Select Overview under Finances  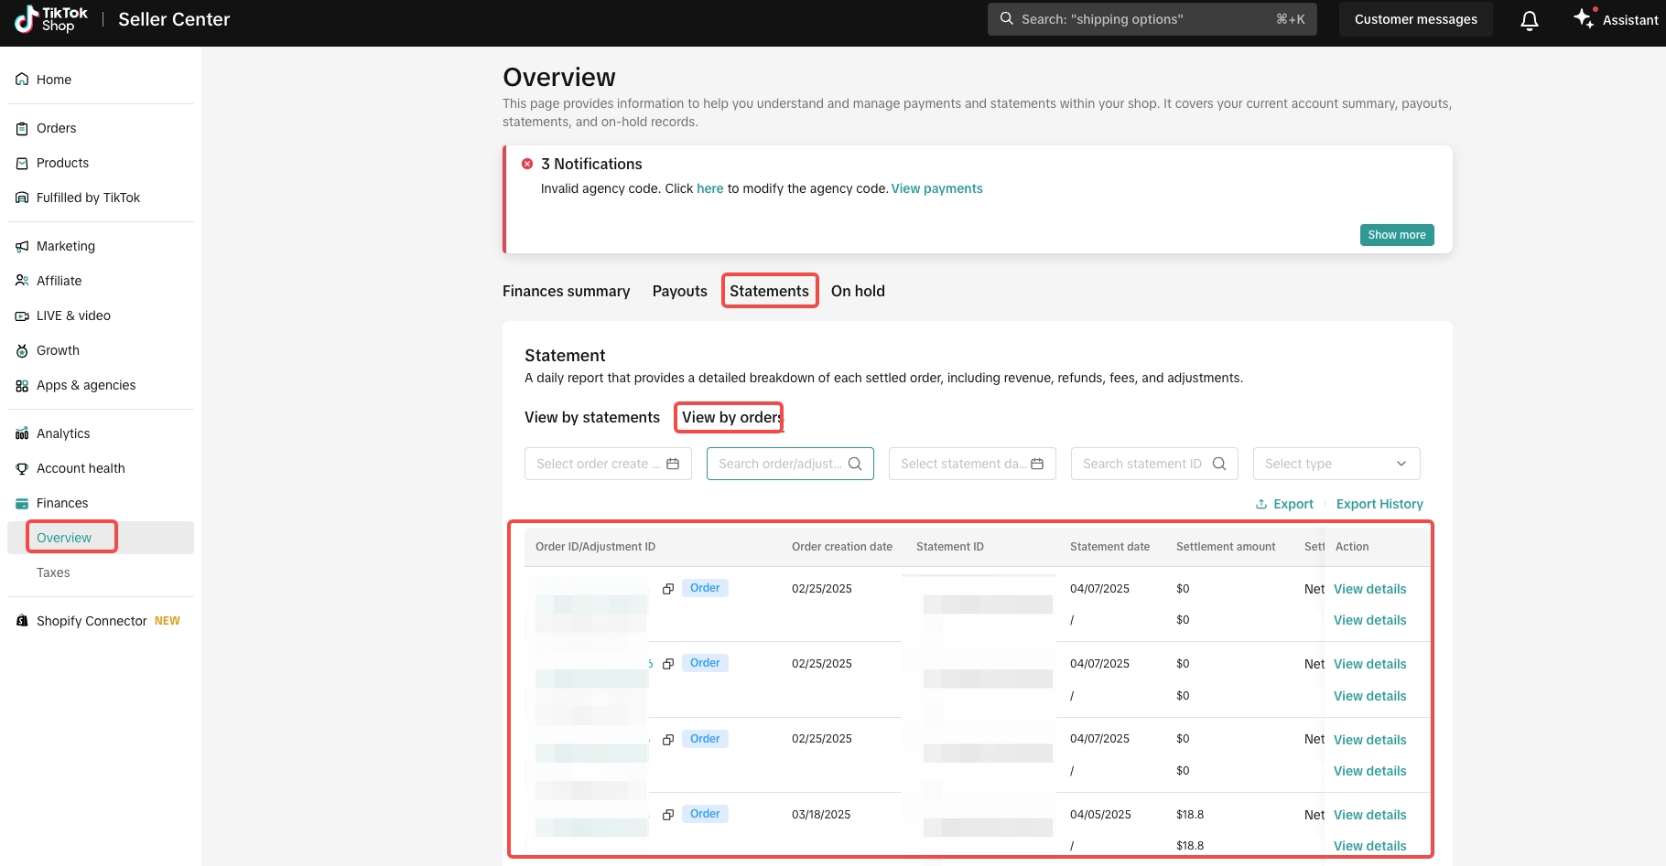pos(101,538)
